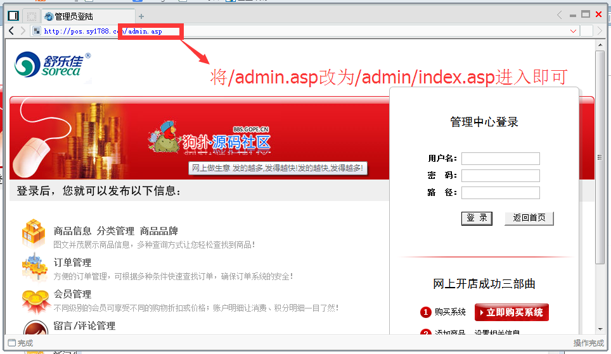611x354 pixels.
Task: Click the 网上开店成功三部曲 heading
Action: coord(484,284)
